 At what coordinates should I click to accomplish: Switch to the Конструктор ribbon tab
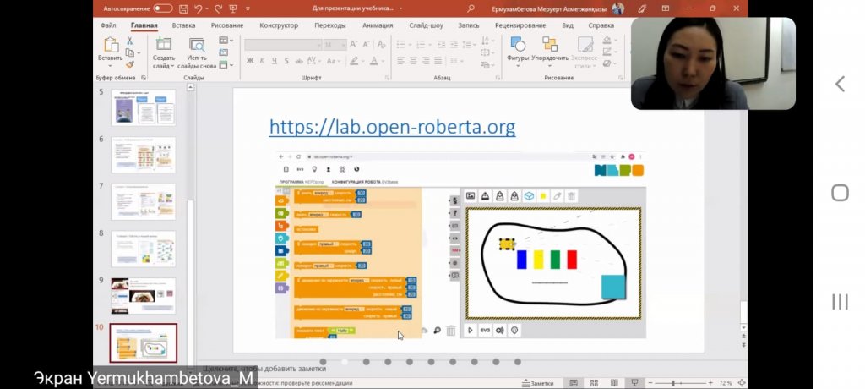coord(279,25)
